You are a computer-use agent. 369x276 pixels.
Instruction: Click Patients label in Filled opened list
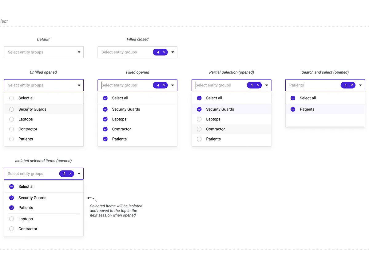(x=119, y=139)
